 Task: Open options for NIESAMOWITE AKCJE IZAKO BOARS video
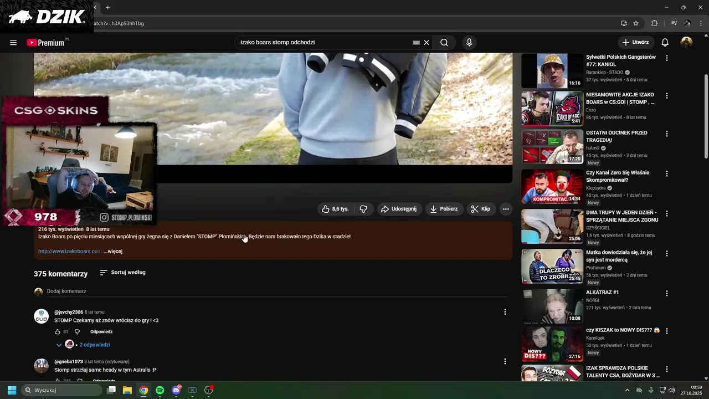(x=667, y=96)
